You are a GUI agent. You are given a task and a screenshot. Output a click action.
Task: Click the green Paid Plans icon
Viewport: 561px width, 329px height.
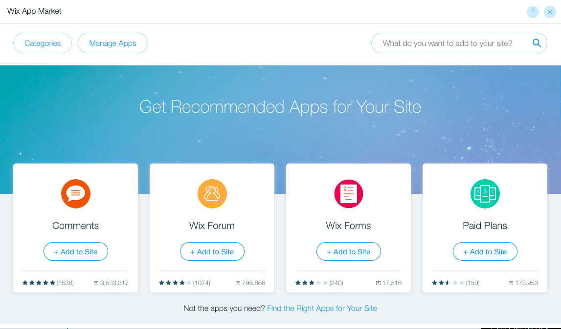tap(485, 194)
